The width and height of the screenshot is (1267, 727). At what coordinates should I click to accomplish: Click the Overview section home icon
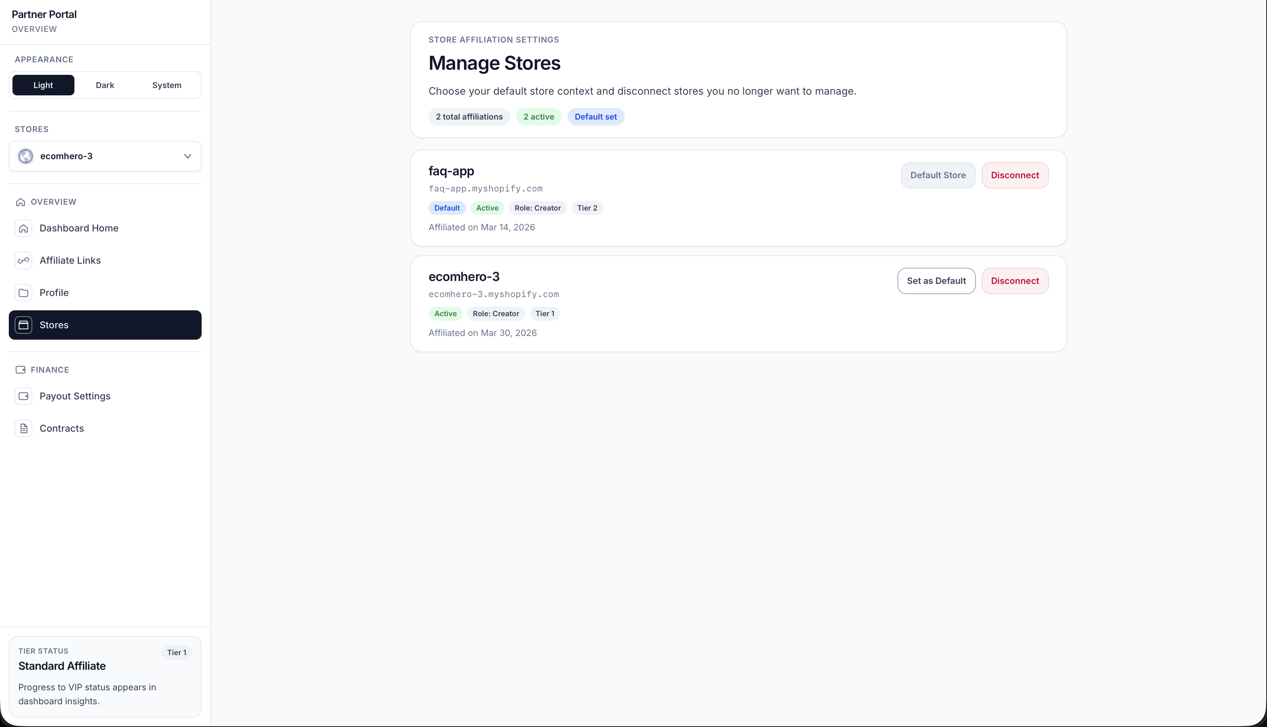(21, 202)
